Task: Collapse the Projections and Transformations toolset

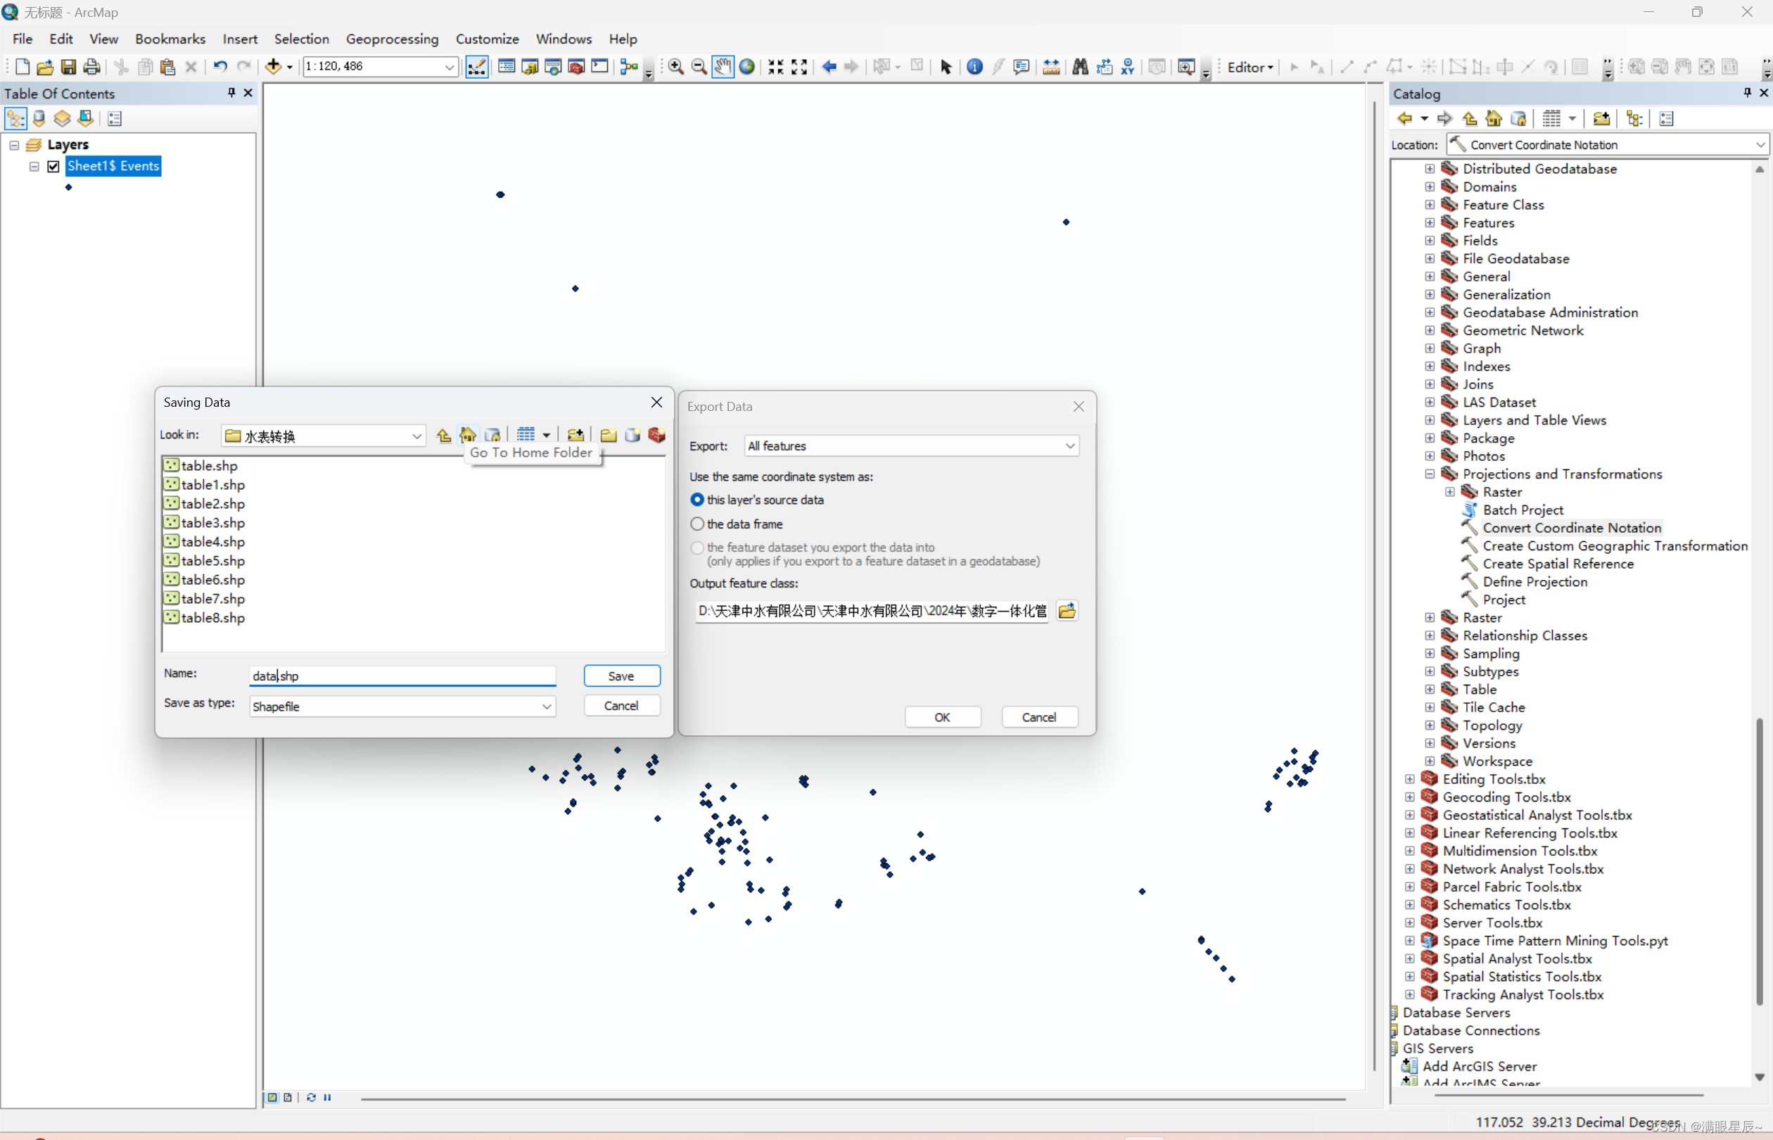Action: 1430,474
